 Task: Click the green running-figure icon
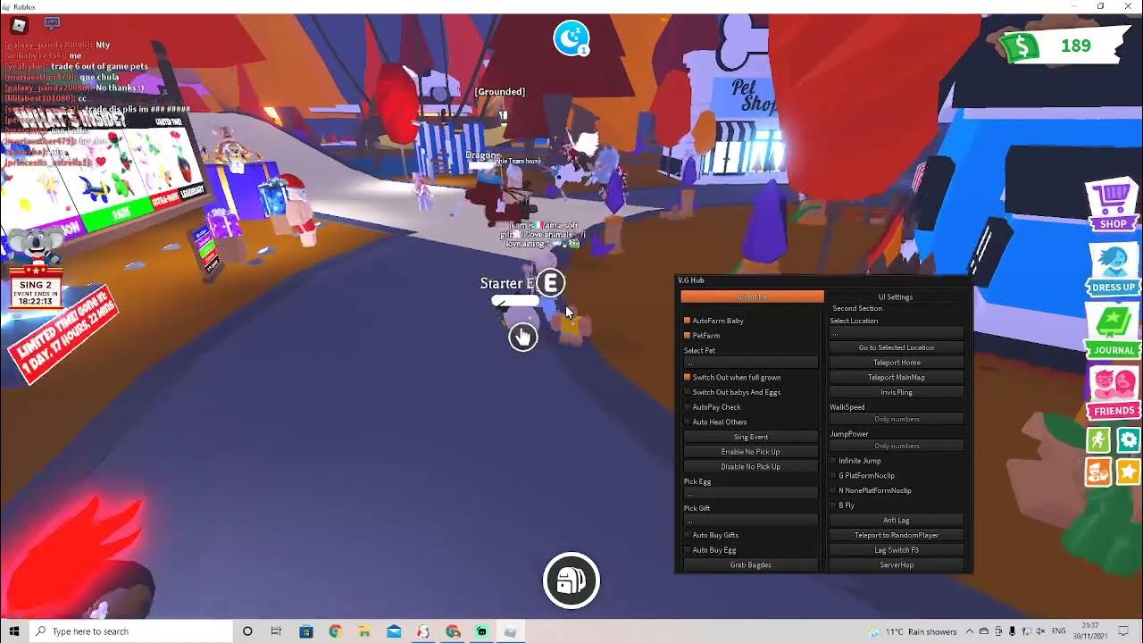[1098, 439]
